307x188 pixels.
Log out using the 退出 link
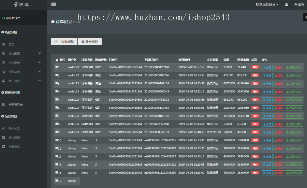[x=299, y=5]
